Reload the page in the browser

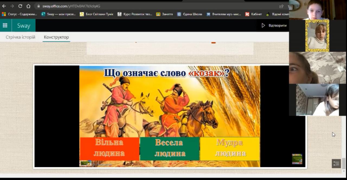20,6
